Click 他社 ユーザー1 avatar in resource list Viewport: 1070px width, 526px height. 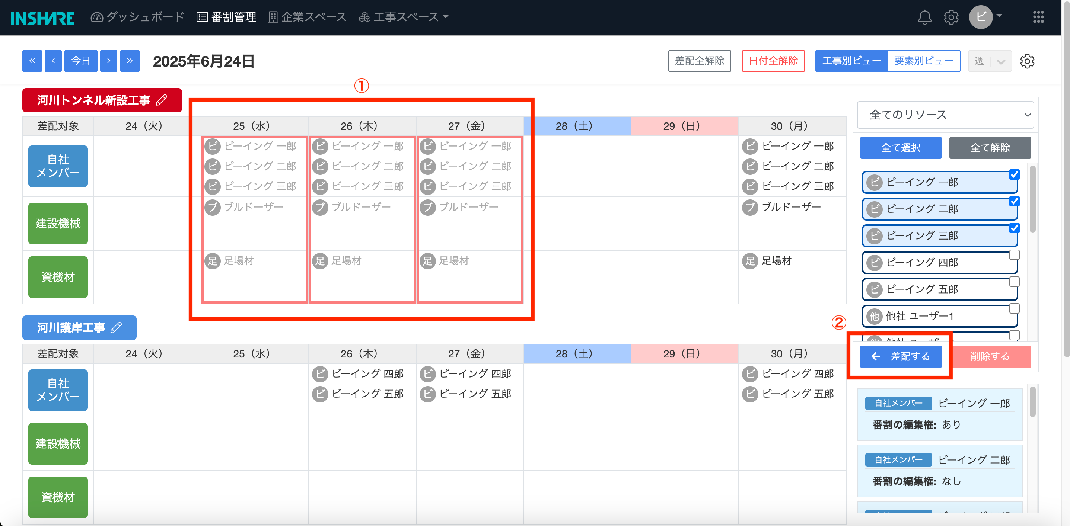point(875,316)
